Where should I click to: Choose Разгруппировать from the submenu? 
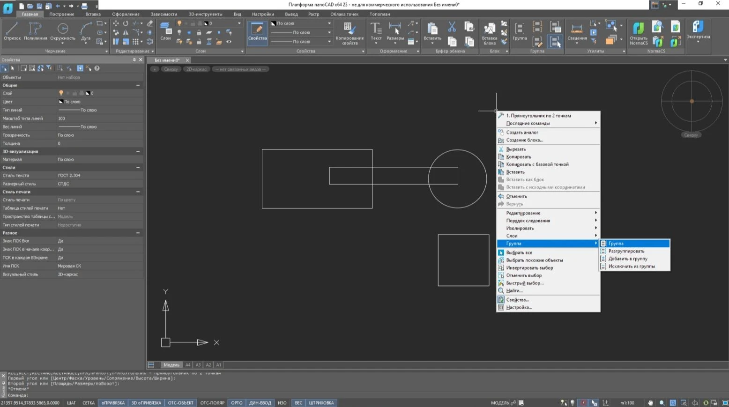626,251
